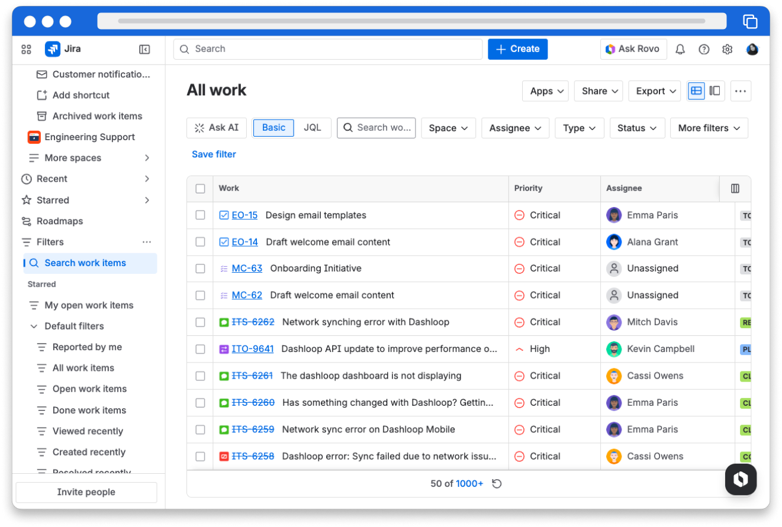Collapse the sidebar using the panel icon
The width and height of the screenshot is (782, 527).
[144, 50]
